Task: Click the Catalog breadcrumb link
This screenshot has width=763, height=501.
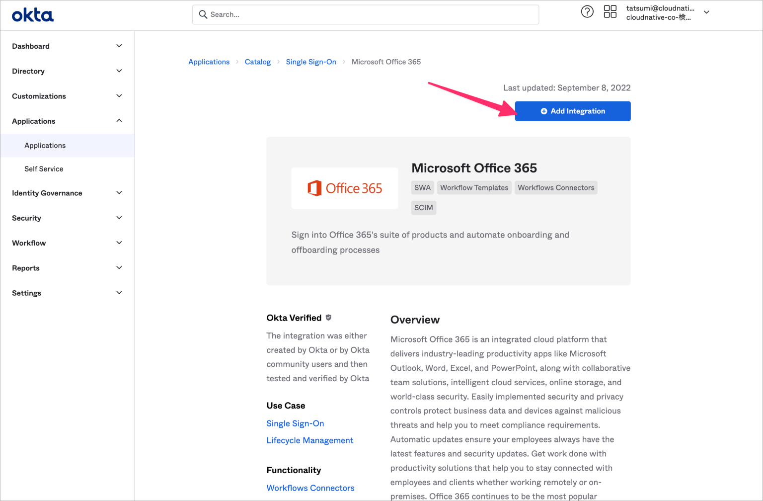Action: 258,62
